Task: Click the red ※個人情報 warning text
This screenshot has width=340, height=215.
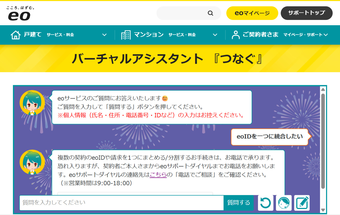Action: tap(151, 115)
